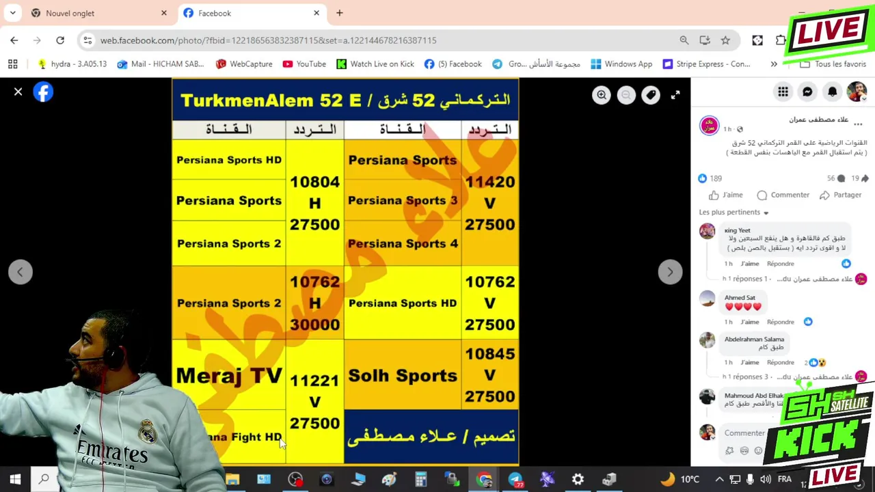The width and height of the screenshot is (875, 492).
Task: Open Stripe Express bookmark
Action: point(706,64)
